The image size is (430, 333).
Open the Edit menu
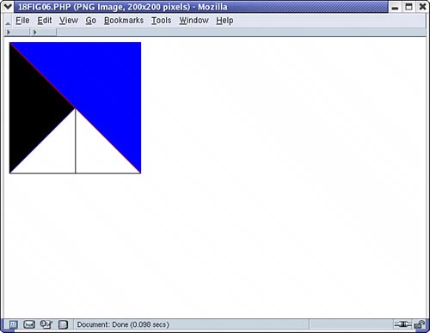point(45,21)
